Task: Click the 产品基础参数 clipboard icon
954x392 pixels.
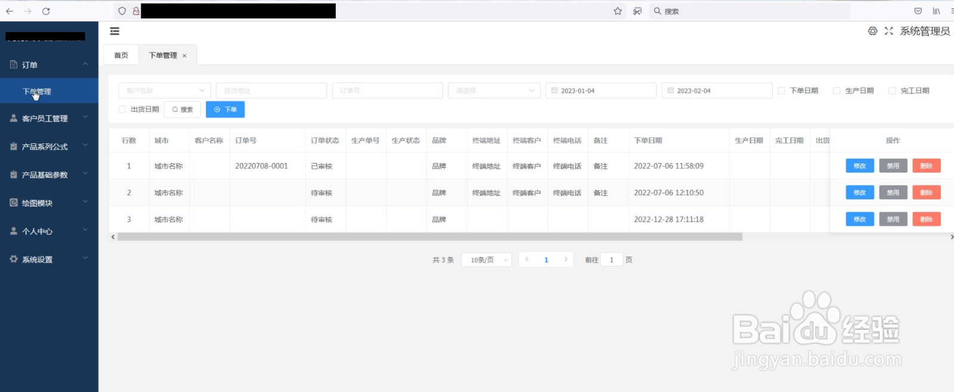Action: pyautogui.click(x=14, y=174)
